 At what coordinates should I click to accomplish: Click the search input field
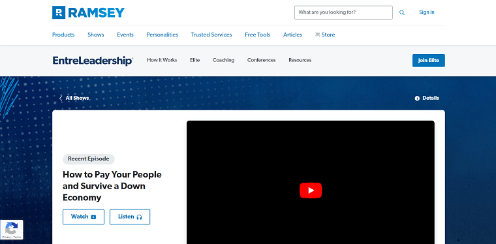[343, 12]
